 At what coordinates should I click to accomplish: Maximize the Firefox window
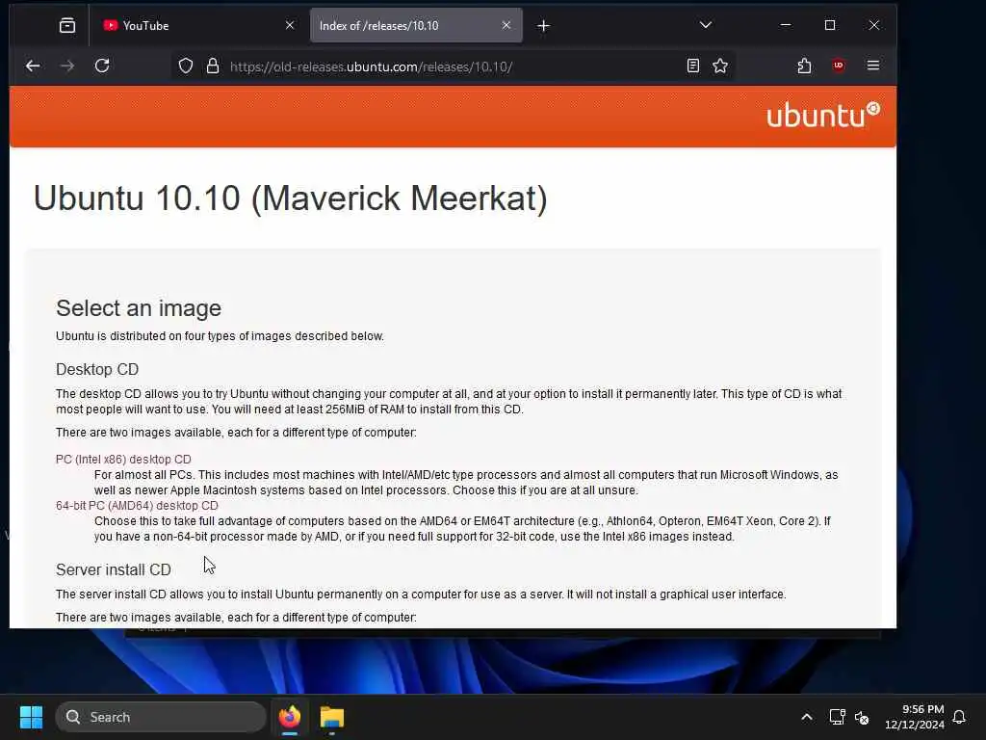click(x=830, y=25)
